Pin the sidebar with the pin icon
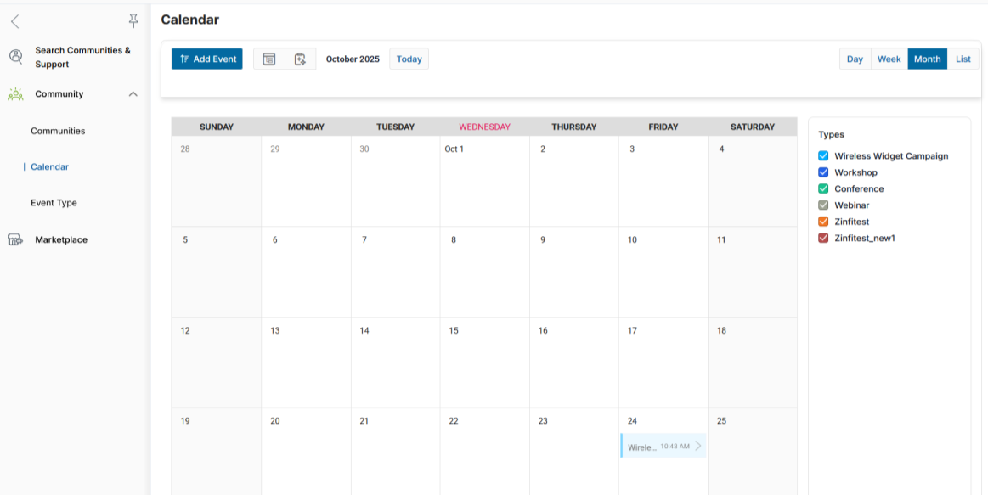The image size is (988, 495). tap(133, 21)
